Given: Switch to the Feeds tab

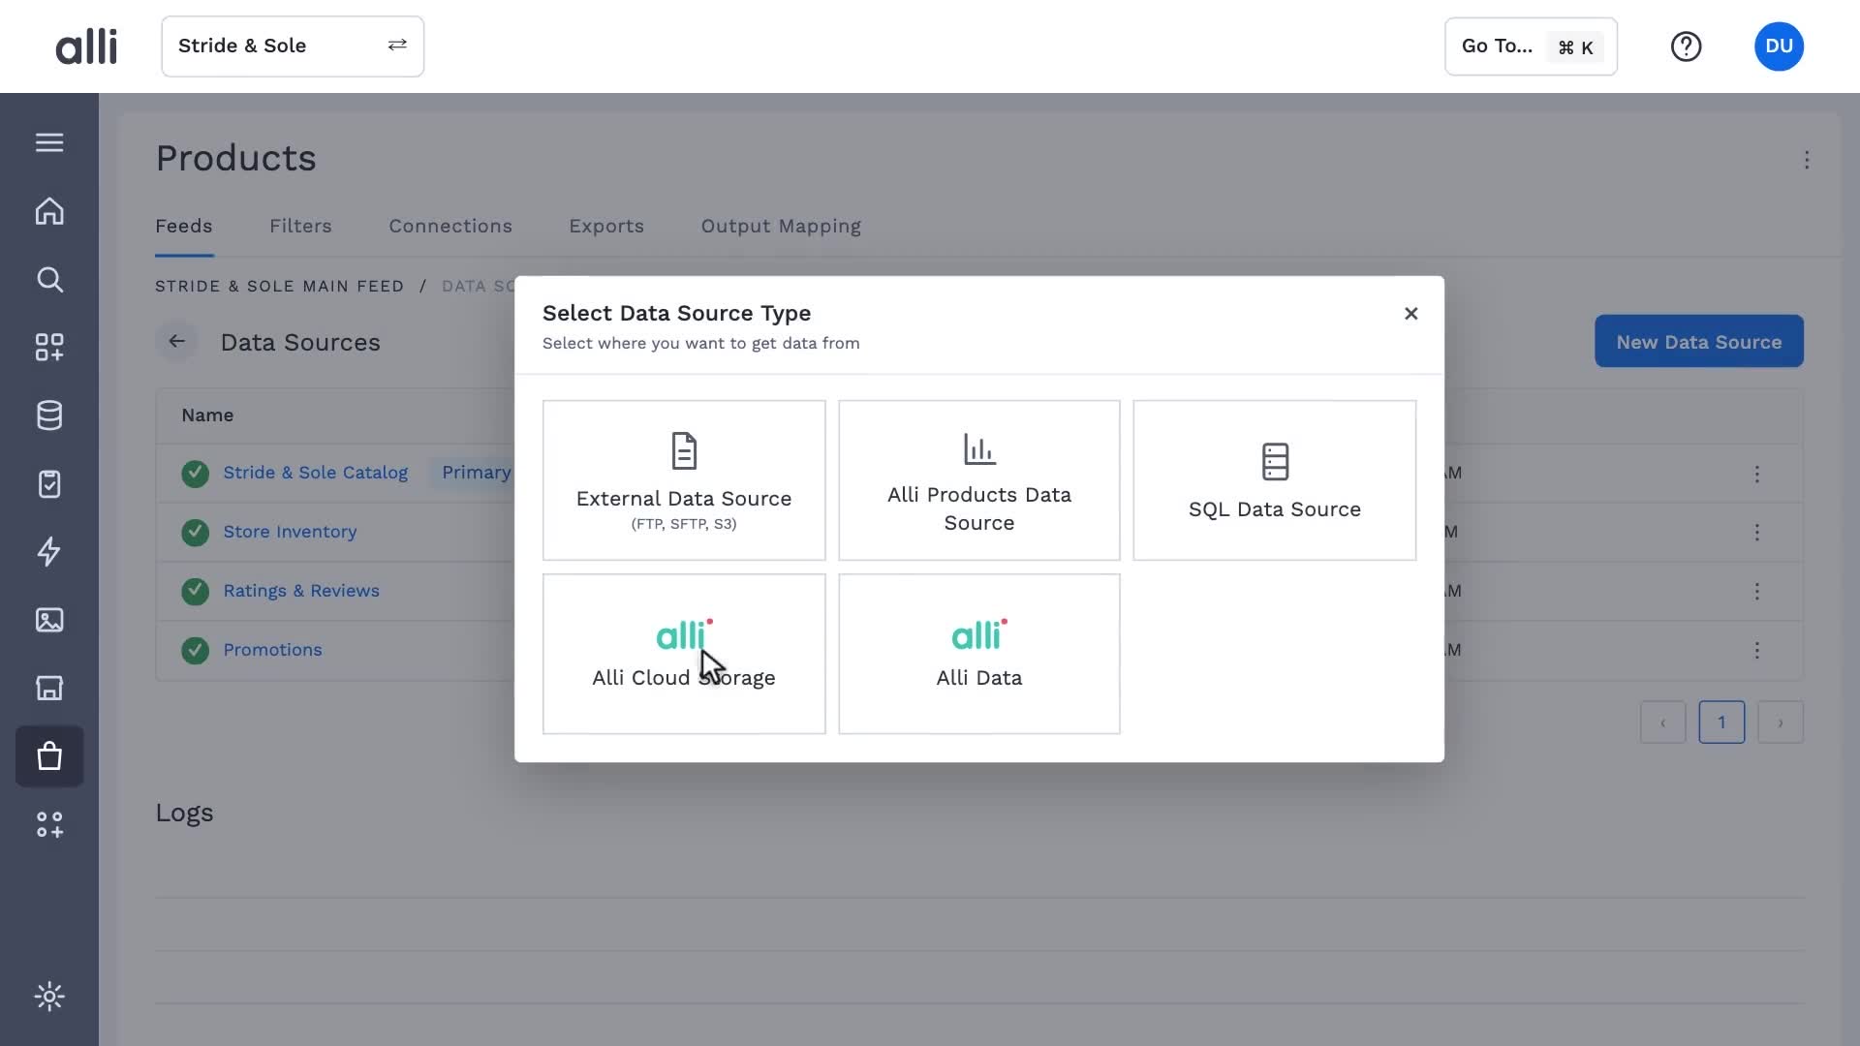Looking at the screenshot, I should [x=184, y=226].
